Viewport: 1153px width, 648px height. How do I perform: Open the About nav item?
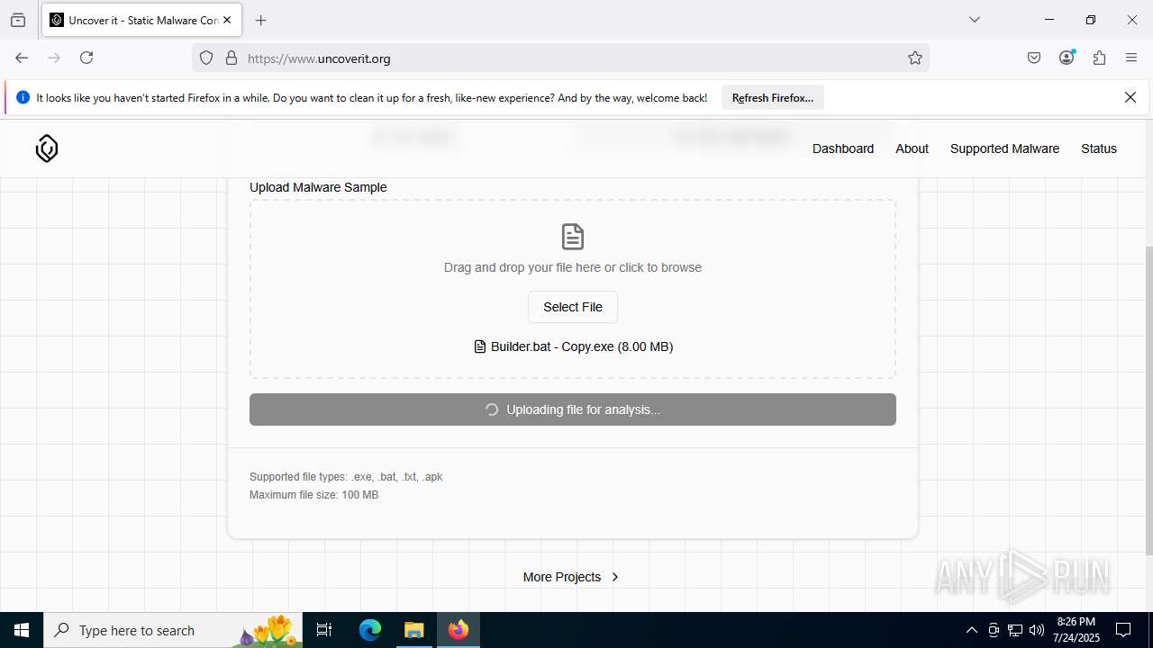(x=912, y=148)
